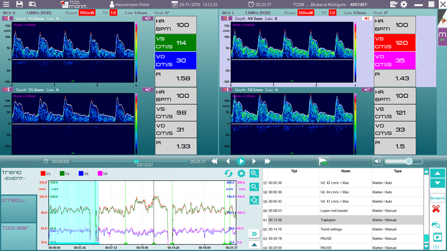
Task: Click the green flag marker icon
Action: [323, 161]
